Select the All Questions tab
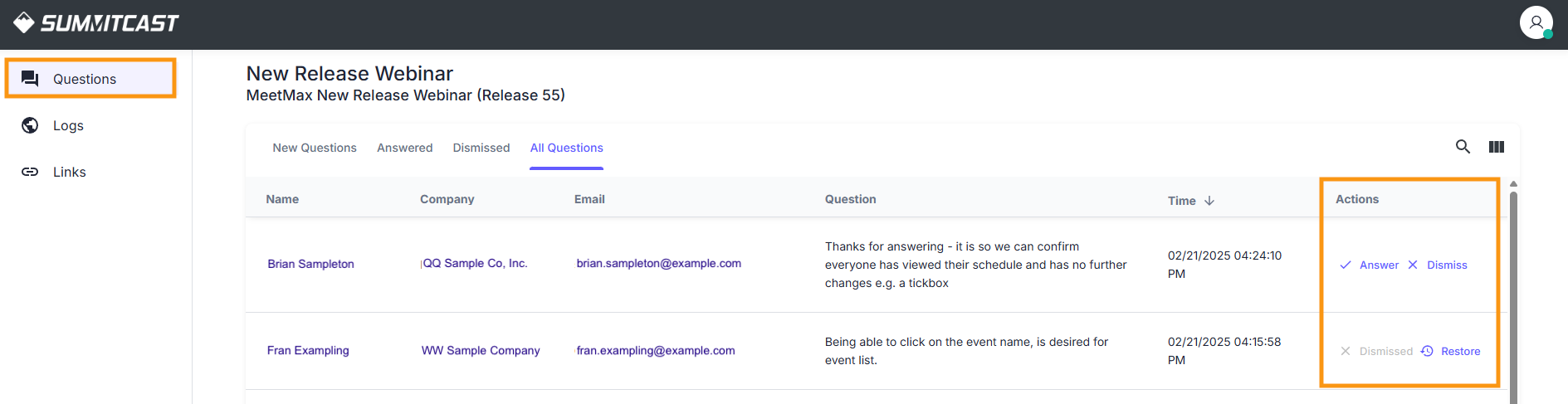 pos(566,148)
